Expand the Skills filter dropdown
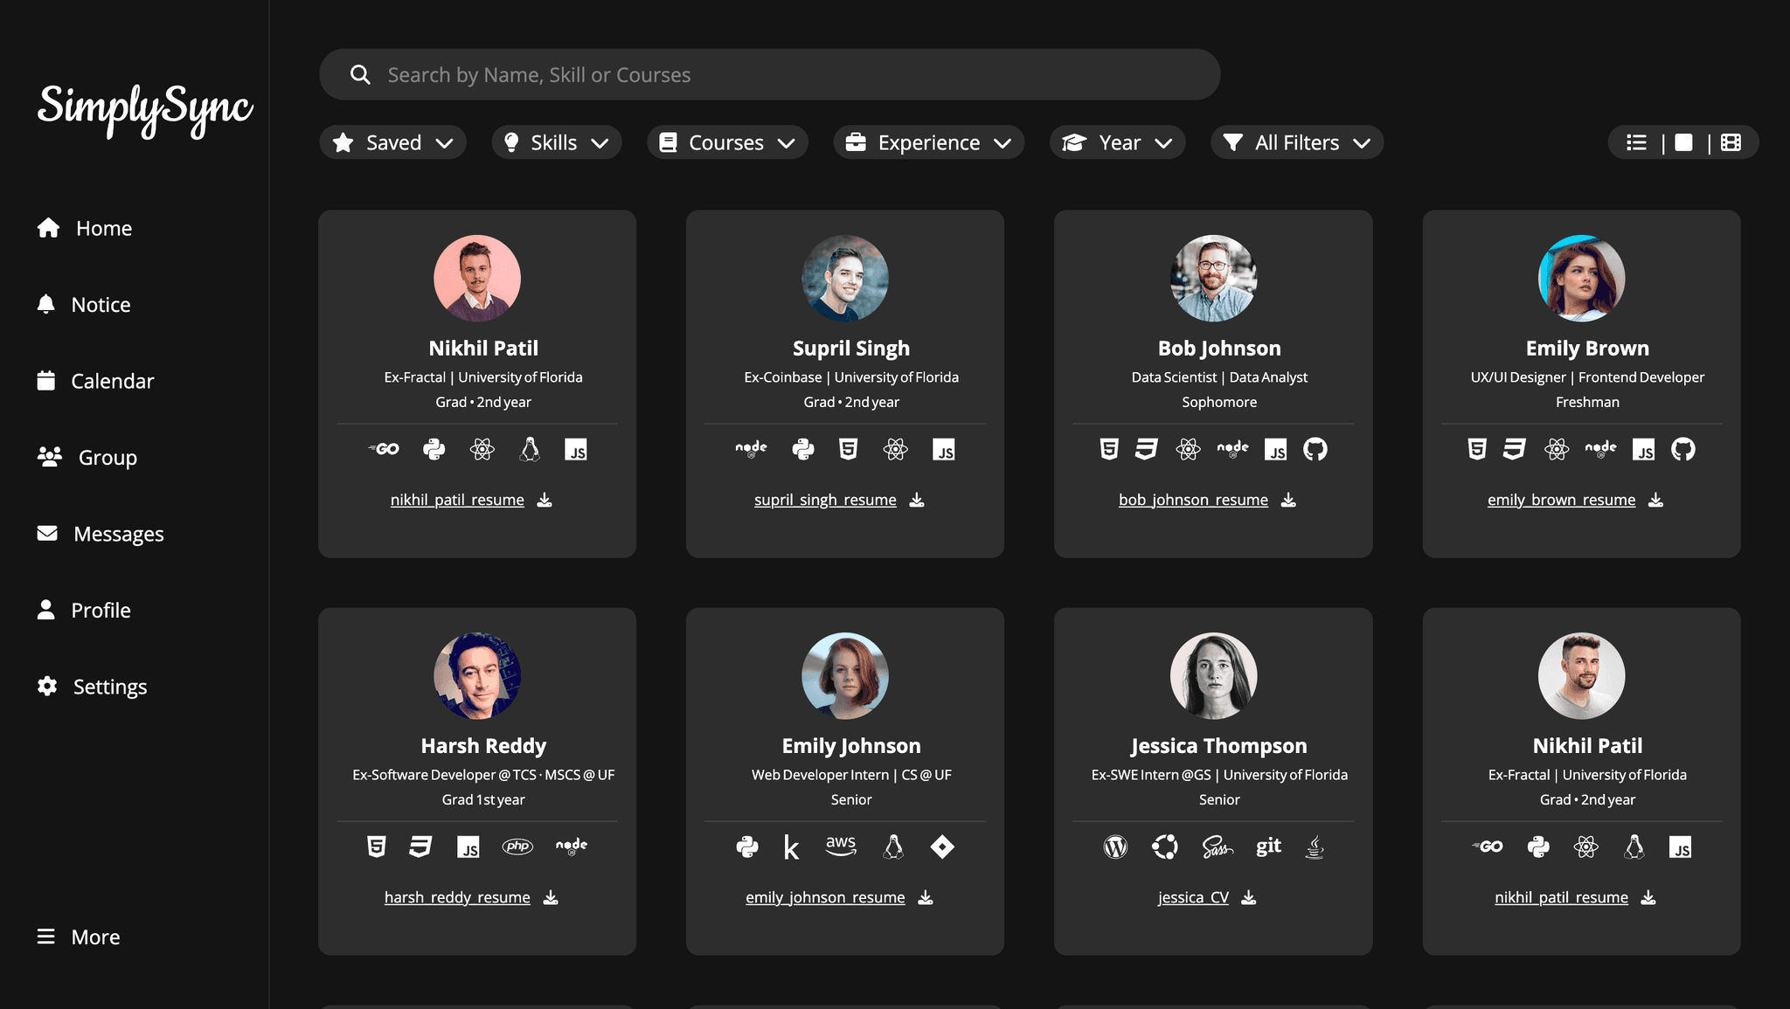1790x1009 pixels. click(557, 142)
